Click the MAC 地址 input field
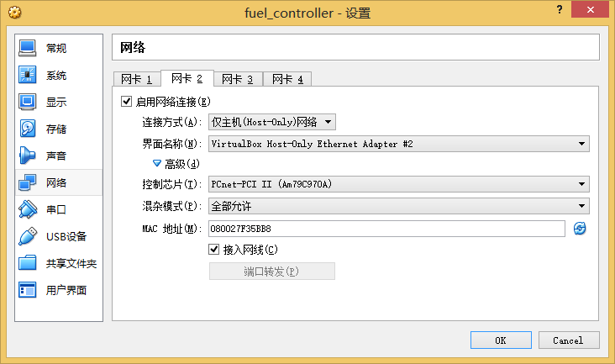The image size is (615, 364). 386,229
